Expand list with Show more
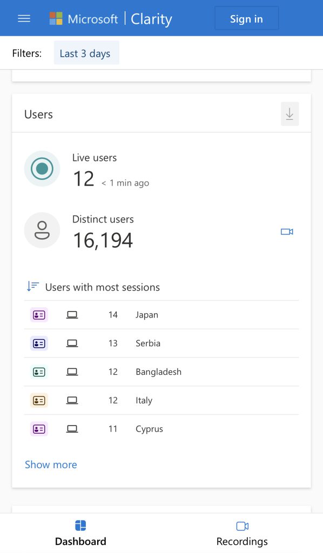Image resolution: width=323 pixels, height=553 pixels. tap(51, 464)
